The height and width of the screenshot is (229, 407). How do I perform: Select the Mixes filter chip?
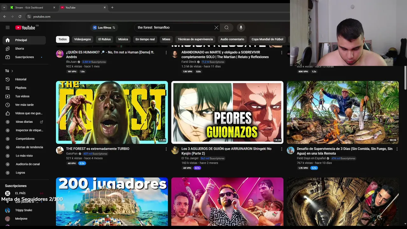[166, 39]
